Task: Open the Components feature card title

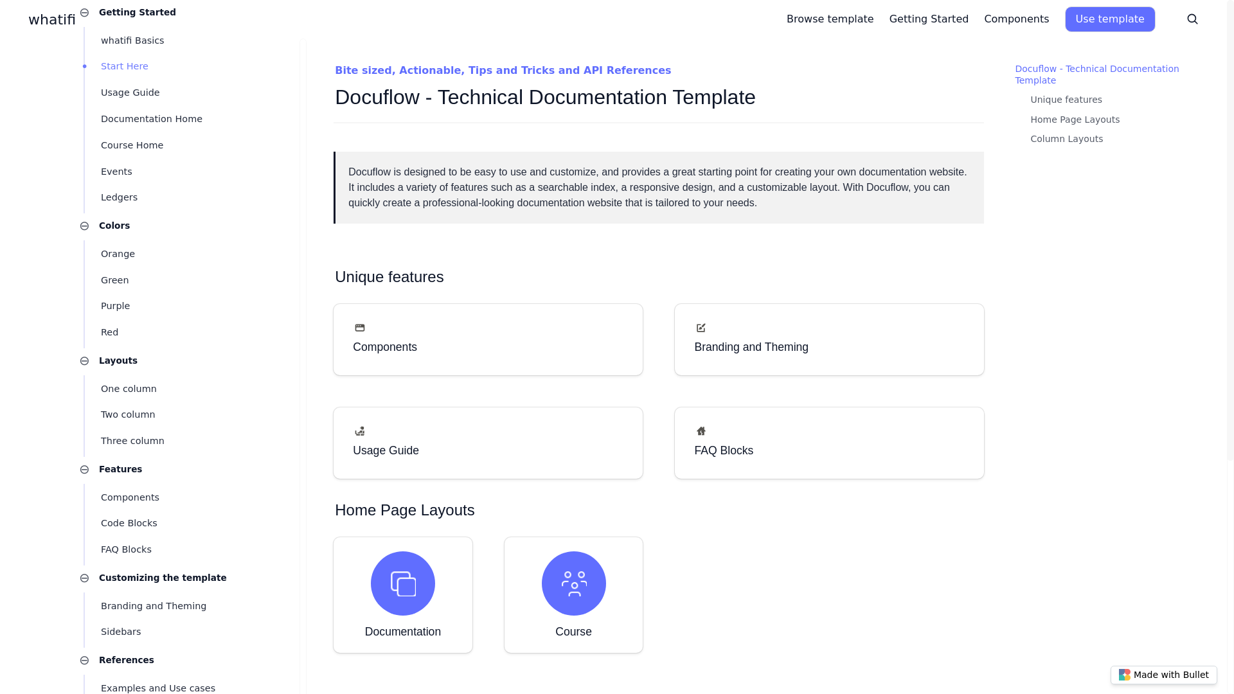Action: 385,347
